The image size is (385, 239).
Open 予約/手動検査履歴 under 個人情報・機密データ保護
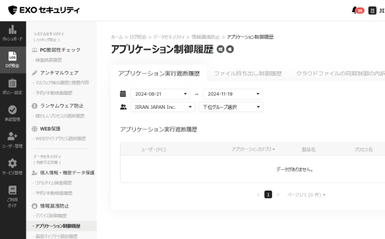coord(54,193)
